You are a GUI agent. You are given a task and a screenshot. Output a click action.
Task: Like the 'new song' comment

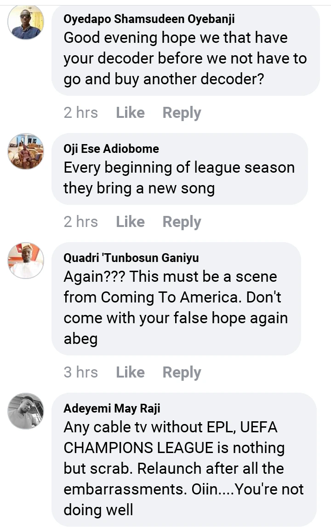click(x=130, y=222)
